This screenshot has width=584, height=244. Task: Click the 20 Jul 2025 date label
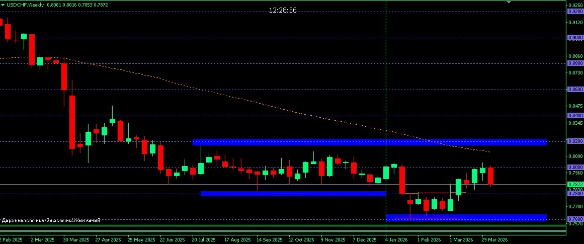pos(204,240)
